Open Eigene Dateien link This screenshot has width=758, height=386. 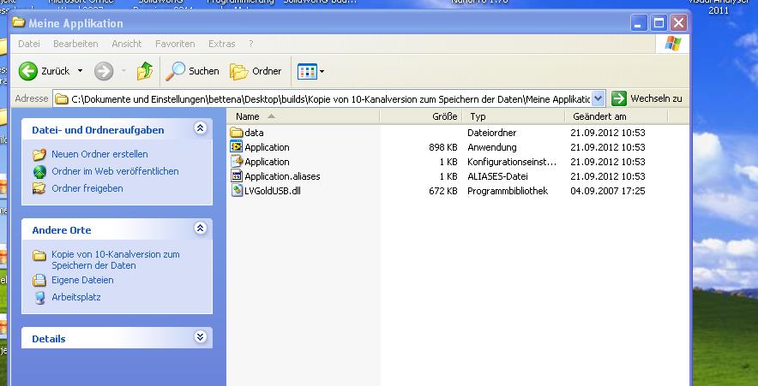coord(82,280)
